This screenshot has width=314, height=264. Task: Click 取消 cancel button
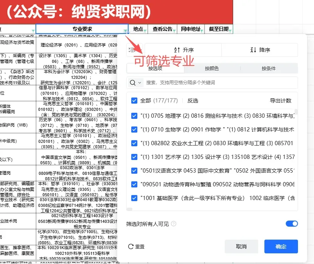click(241, 246)
